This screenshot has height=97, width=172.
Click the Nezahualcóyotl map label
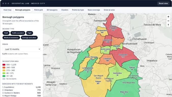[130, 44]
